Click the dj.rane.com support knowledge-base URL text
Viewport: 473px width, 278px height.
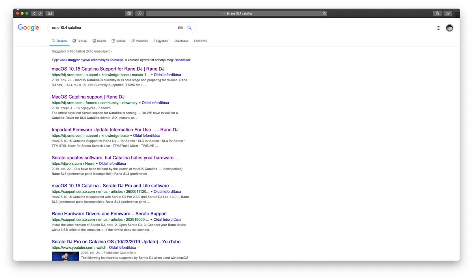tap(90, 136)
